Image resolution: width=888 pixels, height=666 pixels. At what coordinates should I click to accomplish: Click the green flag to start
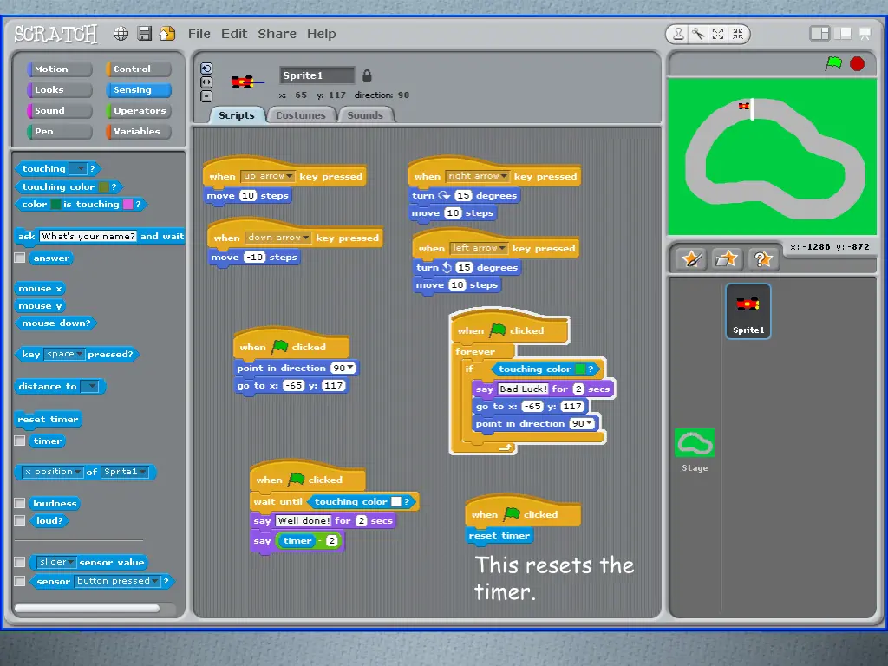(833, 63)
